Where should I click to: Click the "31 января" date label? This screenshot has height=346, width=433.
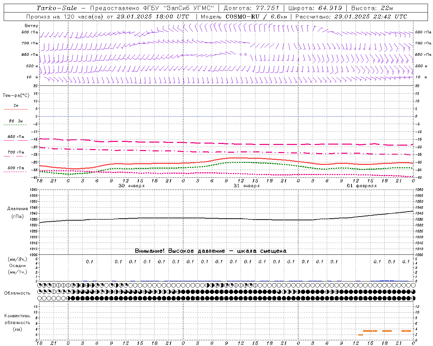[x=247, y=186]
